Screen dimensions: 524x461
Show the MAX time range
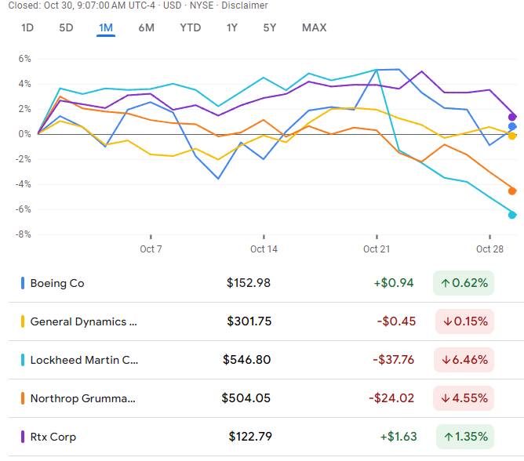(314, 28)
